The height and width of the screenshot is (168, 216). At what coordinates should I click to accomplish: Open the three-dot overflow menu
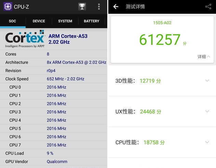[99, 6]
